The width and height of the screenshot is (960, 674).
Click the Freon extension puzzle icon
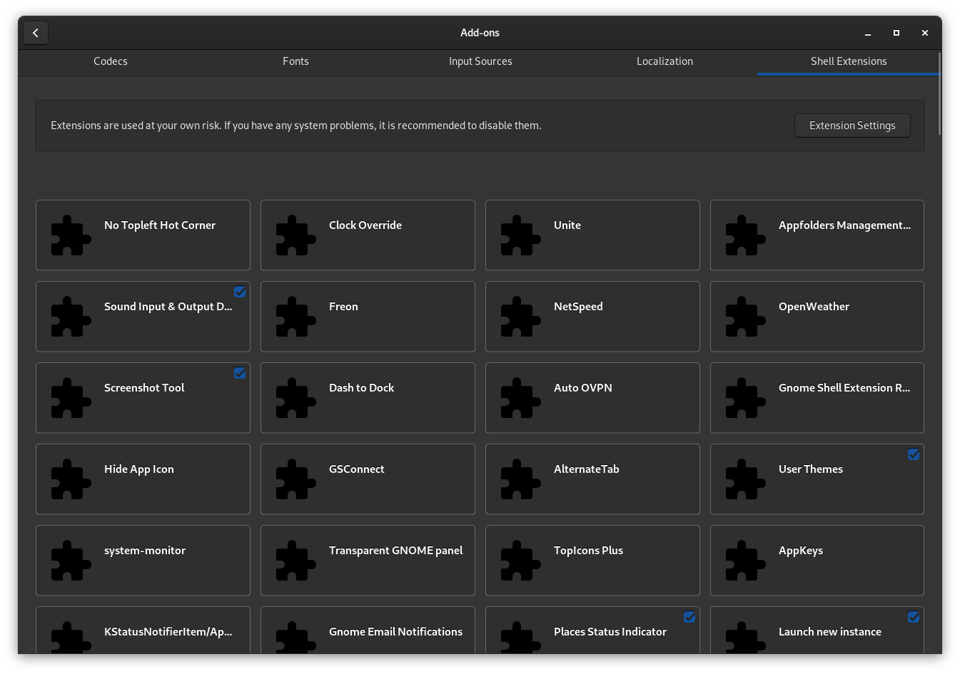296,317
